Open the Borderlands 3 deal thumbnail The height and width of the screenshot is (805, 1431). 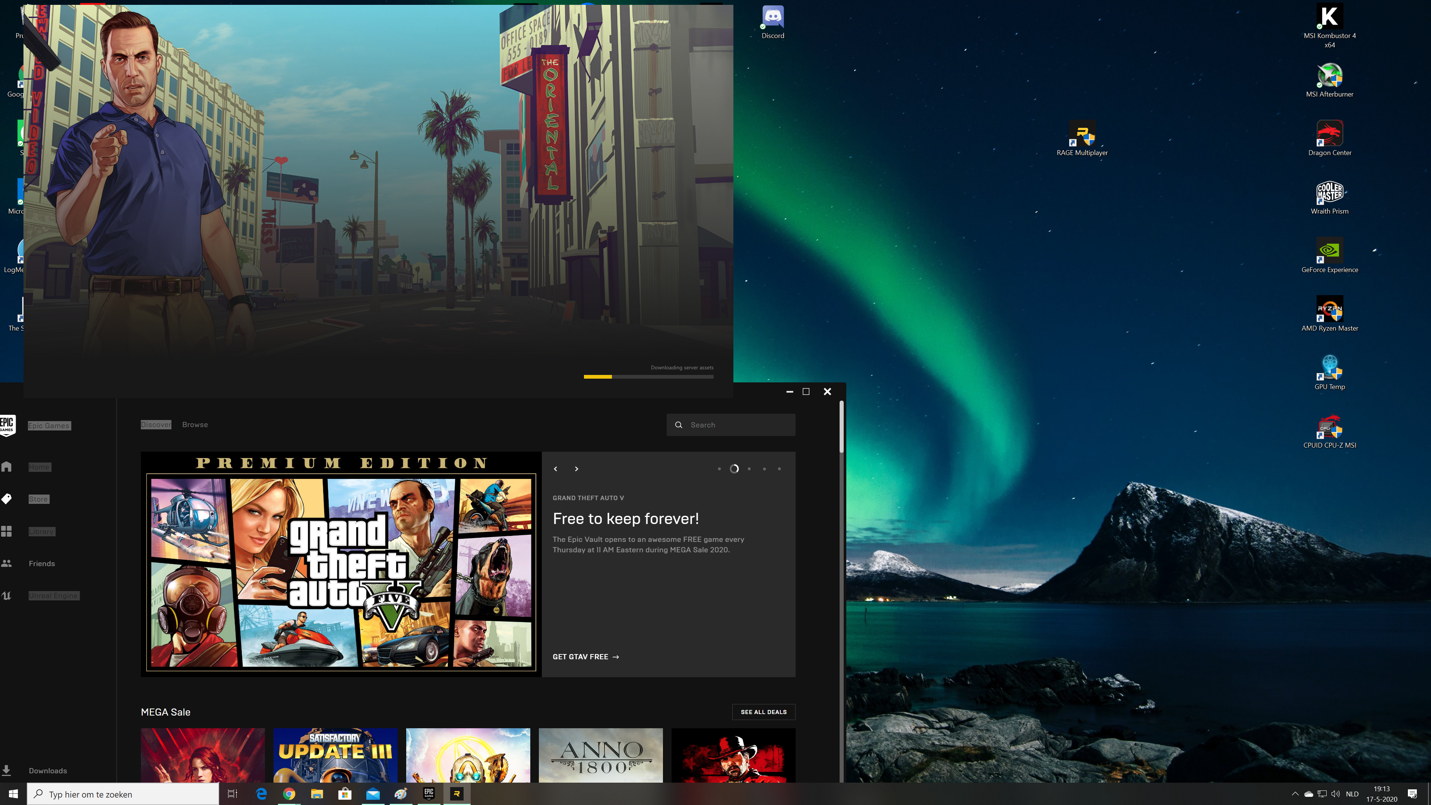(468, 755)
